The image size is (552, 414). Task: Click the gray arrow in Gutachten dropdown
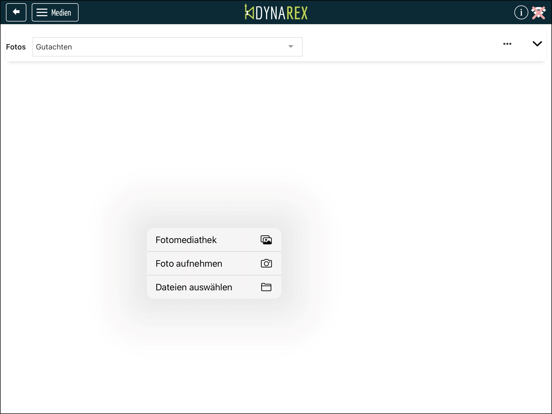coord(291,47)
